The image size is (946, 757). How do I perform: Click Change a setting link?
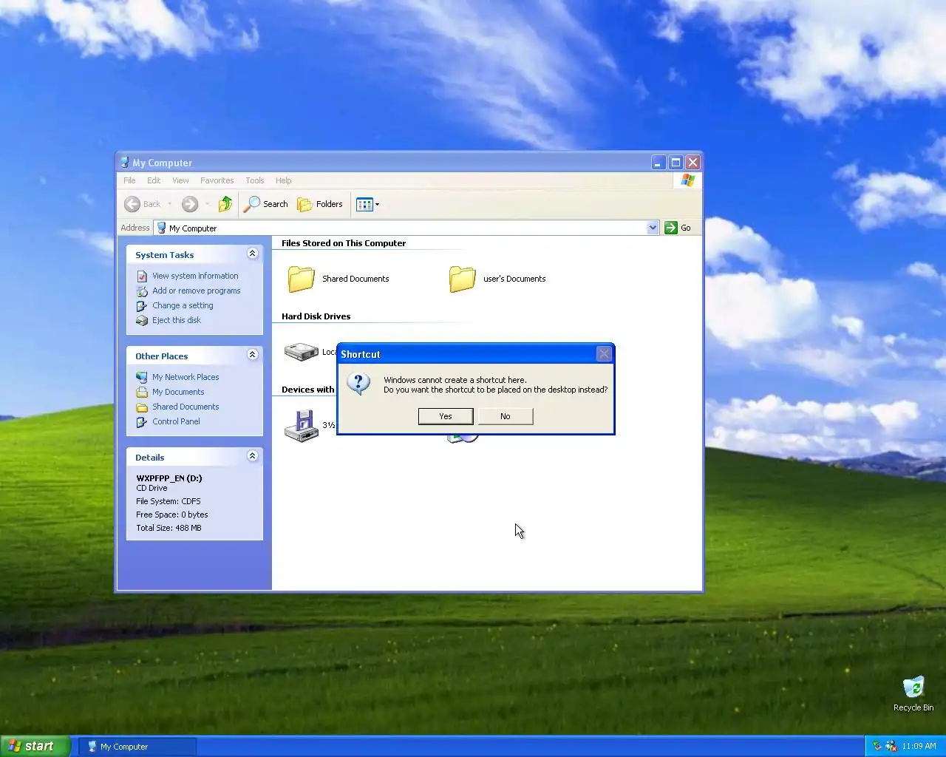click(x=183, y=305)
